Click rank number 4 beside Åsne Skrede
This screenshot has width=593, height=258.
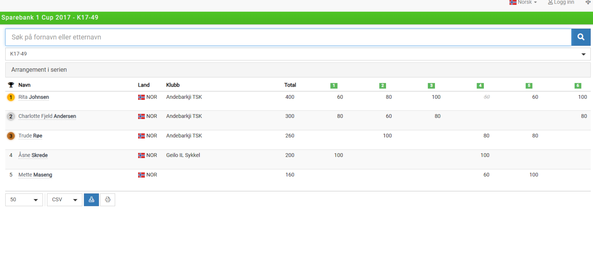(x=11, y=155)
